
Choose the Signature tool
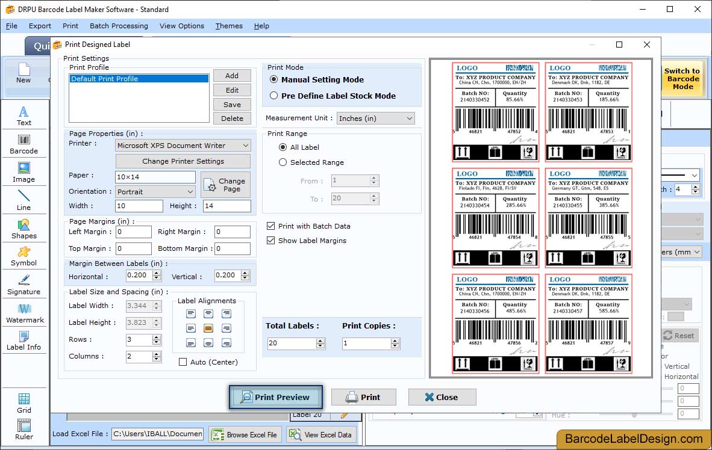[x=23, y=285]
